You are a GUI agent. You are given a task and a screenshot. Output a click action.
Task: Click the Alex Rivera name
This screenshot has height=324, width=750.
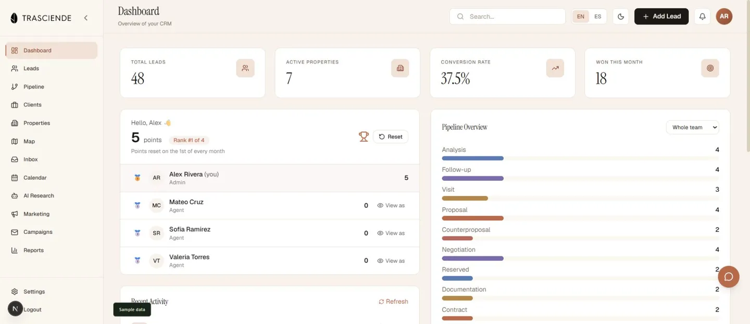186,175
